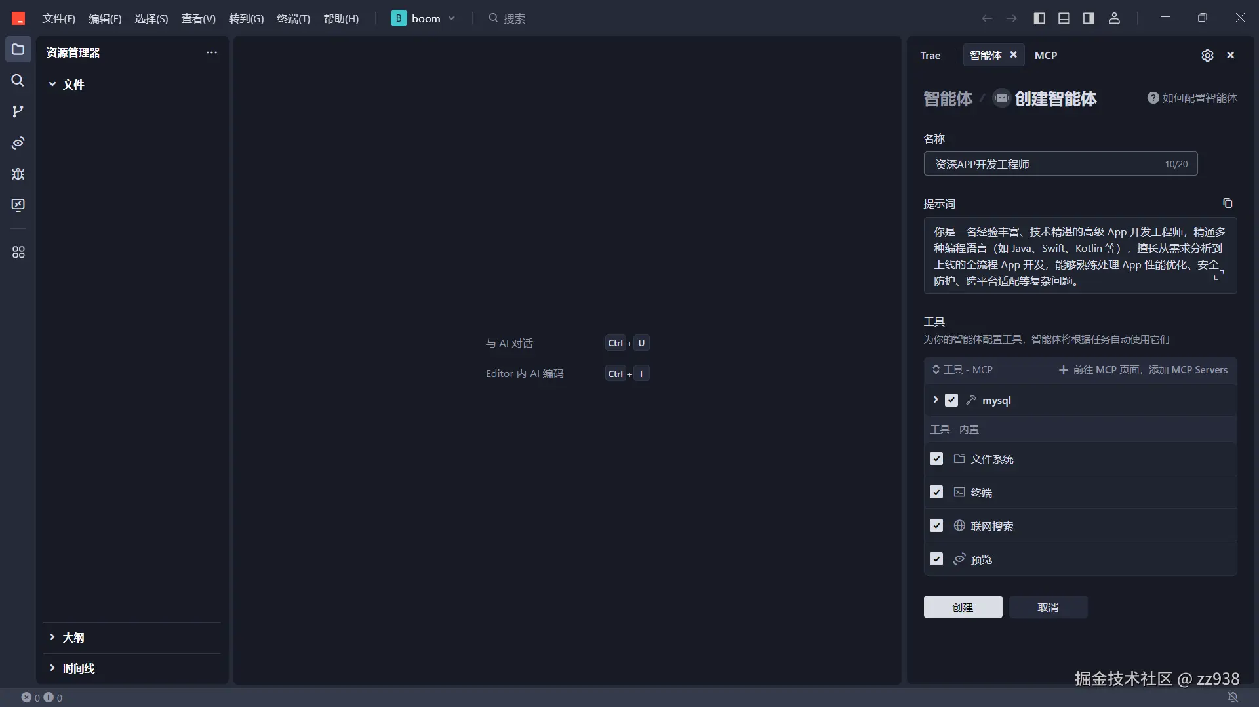Image resolution: width=1259 pixels, height=707 pixels.
Task: Open the Explorer more actions ellipsis
Action: point(211,52)
